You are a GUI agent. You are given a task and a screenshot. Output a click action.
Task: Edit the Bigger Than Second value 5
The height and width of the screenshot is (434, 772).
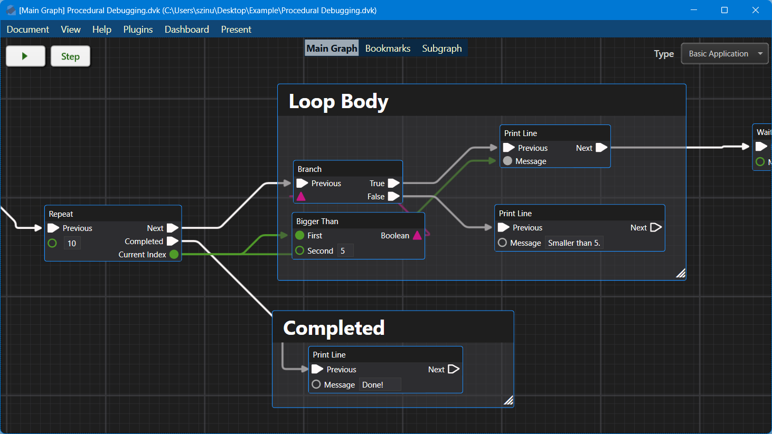pos(345,250)
